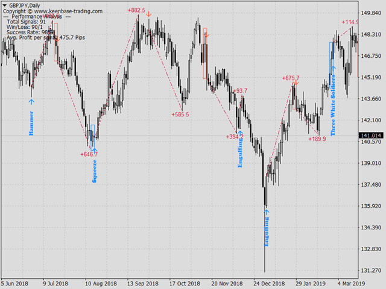Click the blue Engulfing arrow near 135.920
Viewport: 386px width, 289px height.
[x=267, y=211]
